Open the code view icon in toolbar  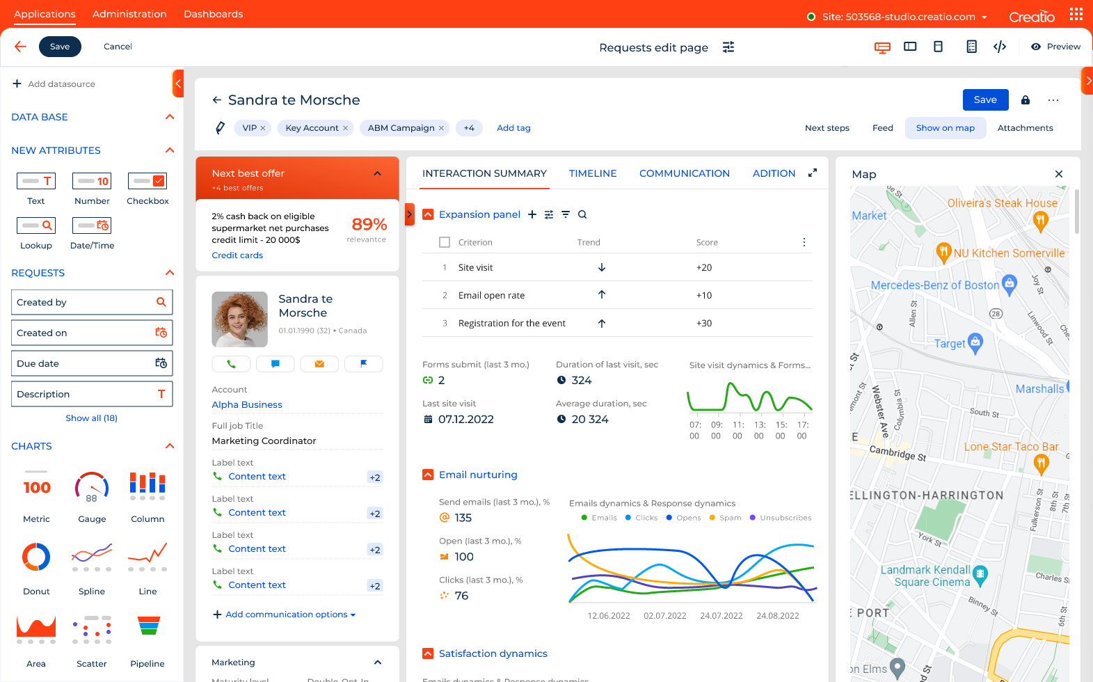click(x=1000, y=47)
